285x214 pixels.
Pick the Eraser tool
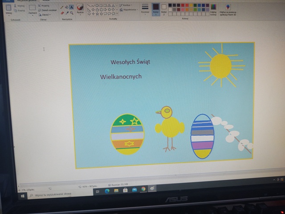click(x=62, y=13)
